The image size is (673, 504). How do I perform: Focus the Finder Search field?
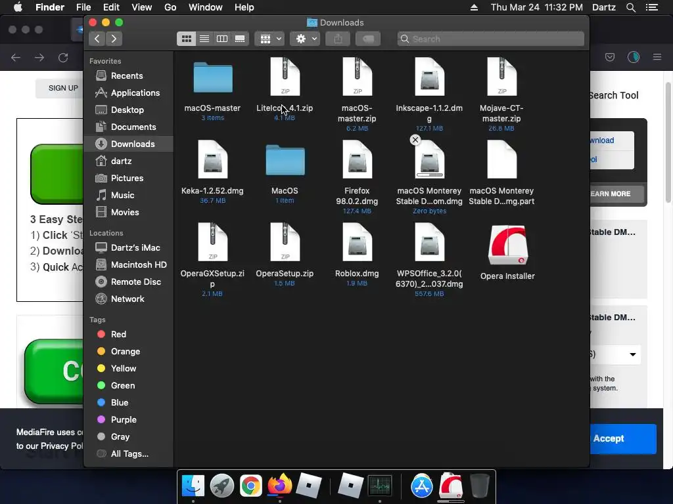(490, 39)
